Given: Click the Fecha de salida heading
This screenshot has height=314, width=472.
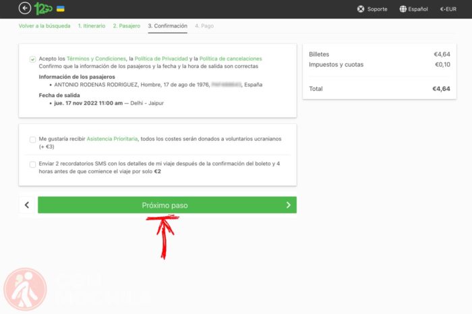Looking at the screenshot, I should click(x=59, y=95).
